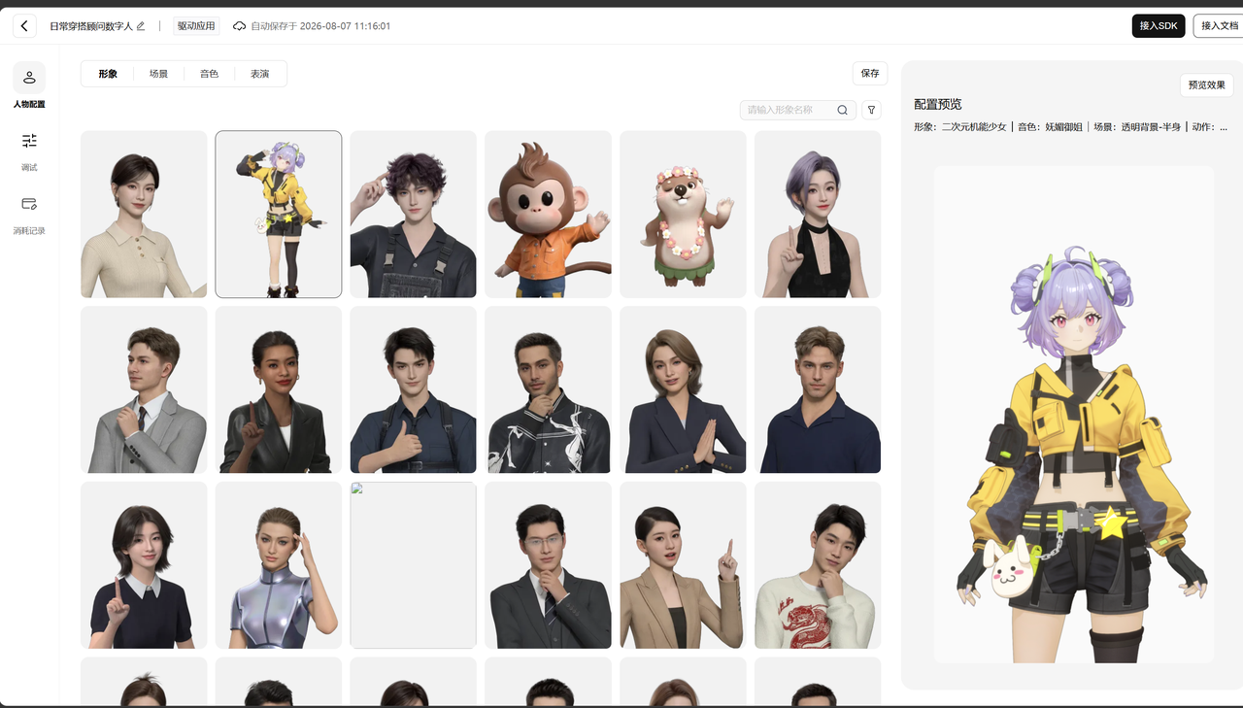Open the 人物配置 sidebar section
The width and height of the screenshot is (1243, 708).
coord(29,85)
